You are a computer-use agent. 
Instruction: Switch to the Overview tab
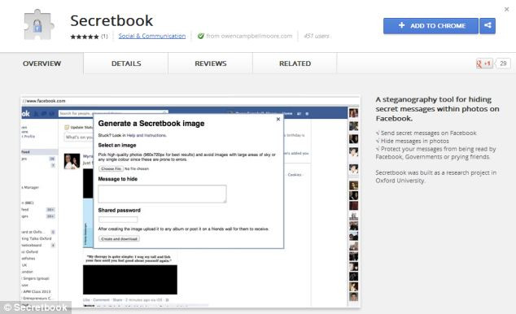42,63
